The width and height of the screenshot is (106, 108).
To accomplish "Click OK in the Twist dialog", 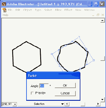I will tap(65, 85).
